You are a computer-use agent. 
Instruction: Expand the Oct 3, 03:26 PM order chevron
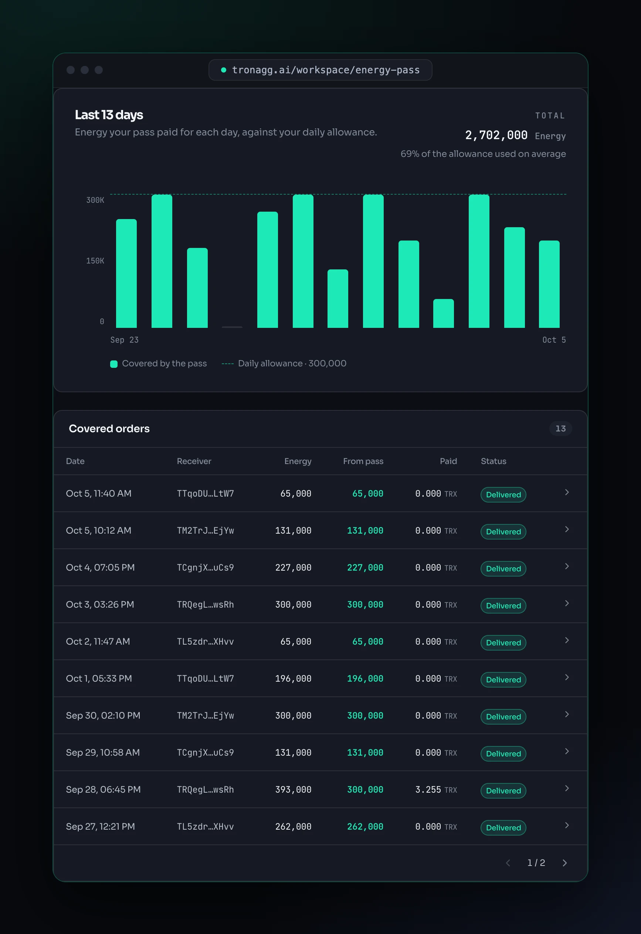tap(567, 603)
